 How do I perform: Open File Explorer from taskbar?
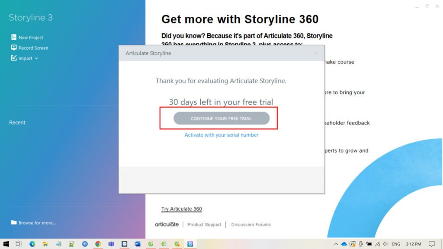coord(45,244)
